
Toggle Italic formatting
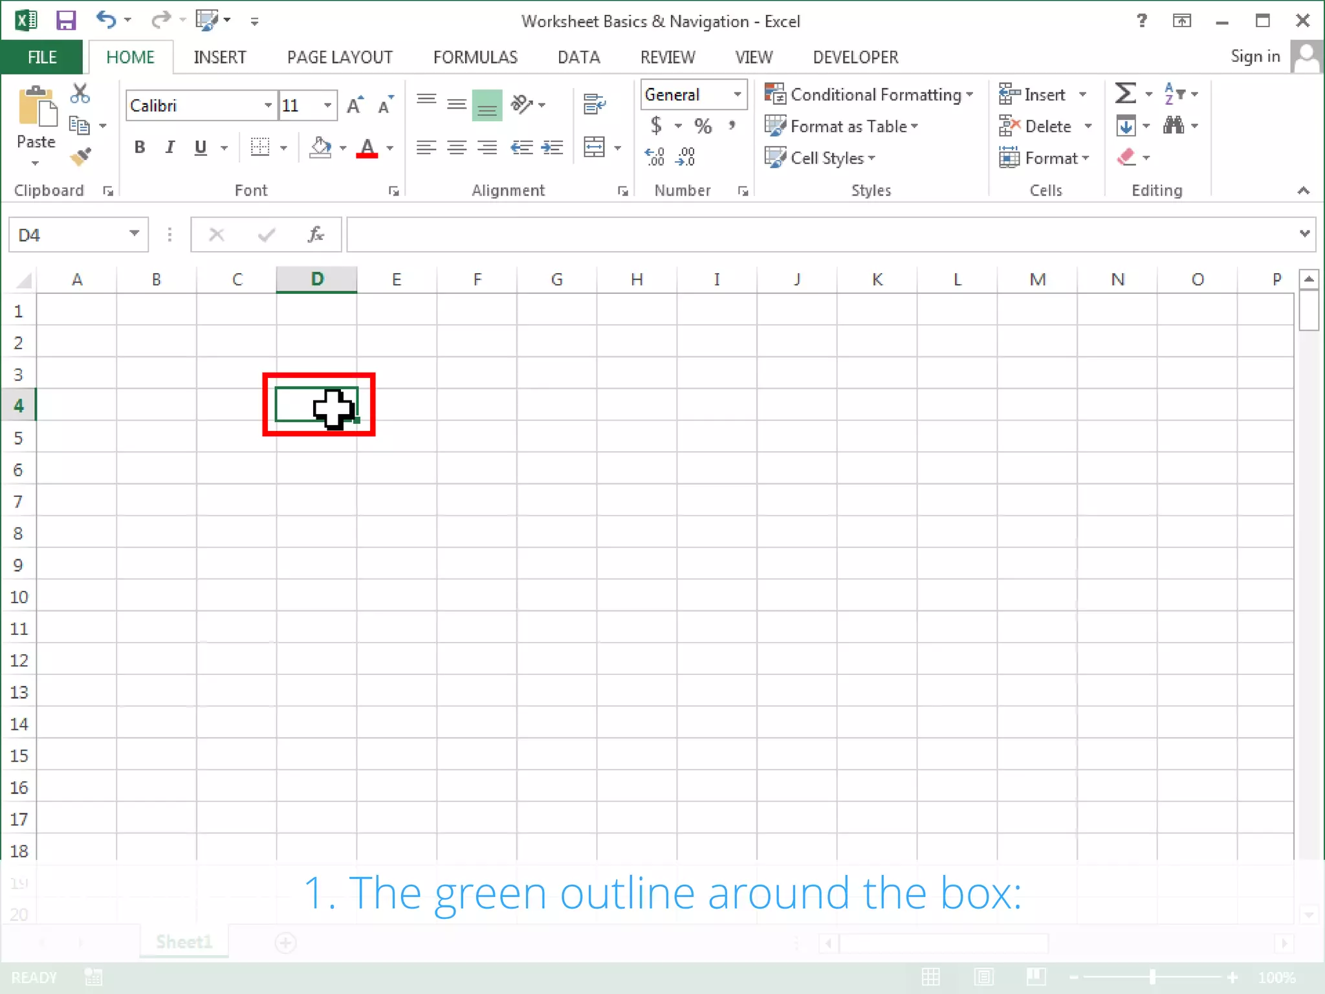(170, 148)
